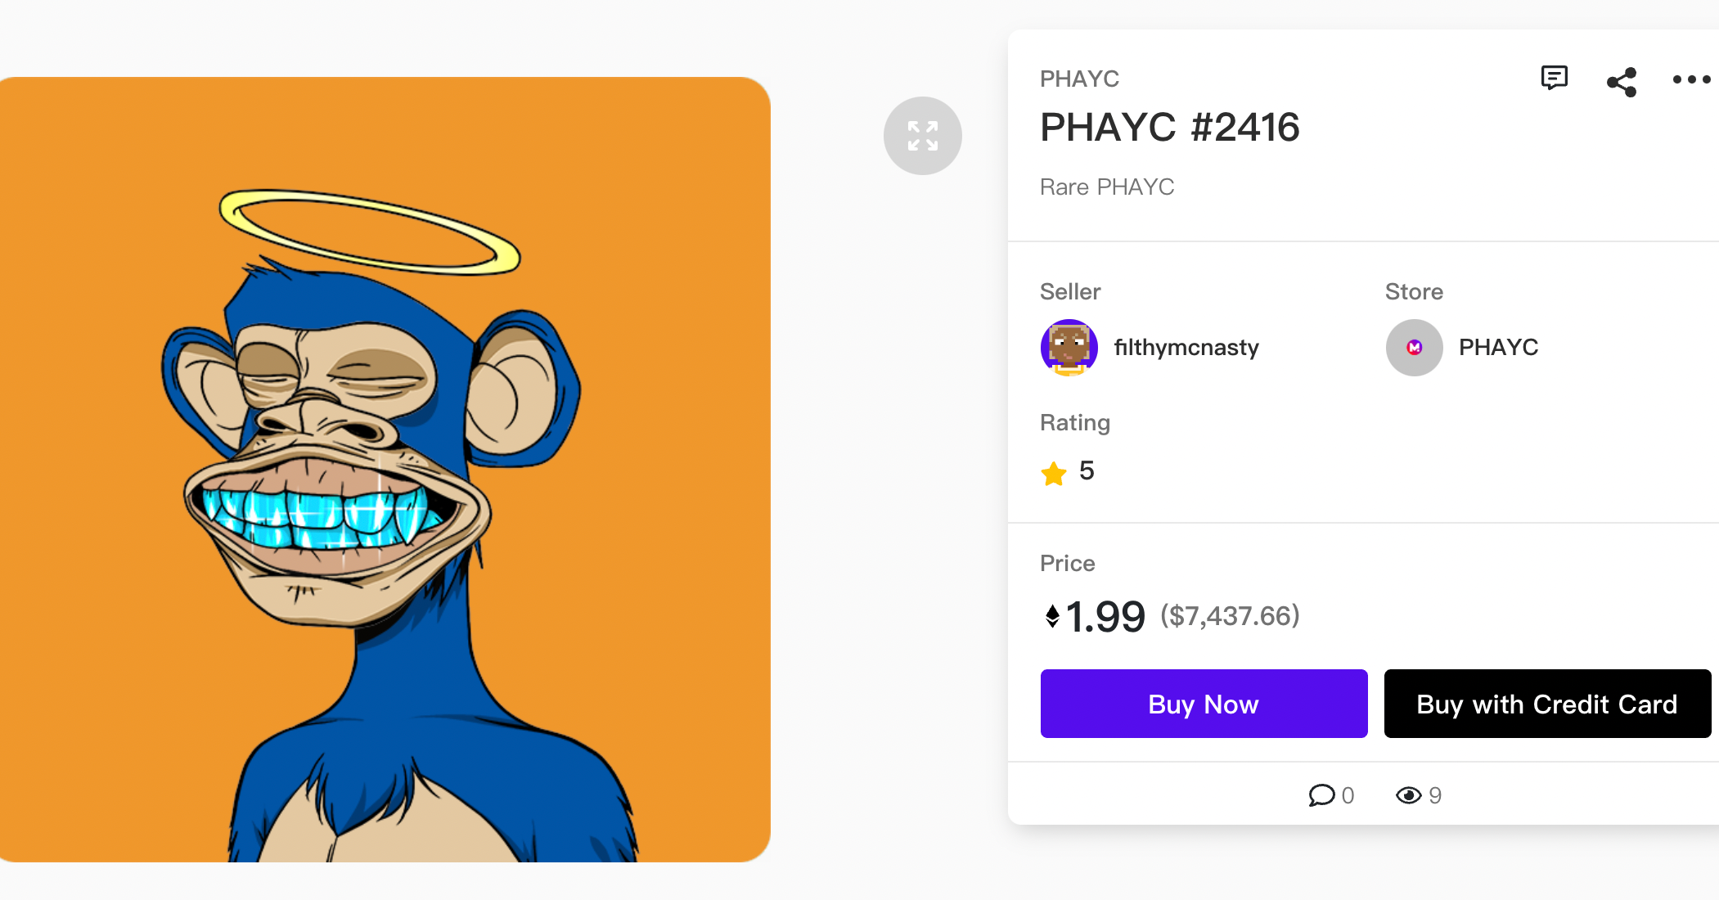Click the Rare PHAYC description text
Viewport: 1719px width, 900px height.
point(1106,187)
